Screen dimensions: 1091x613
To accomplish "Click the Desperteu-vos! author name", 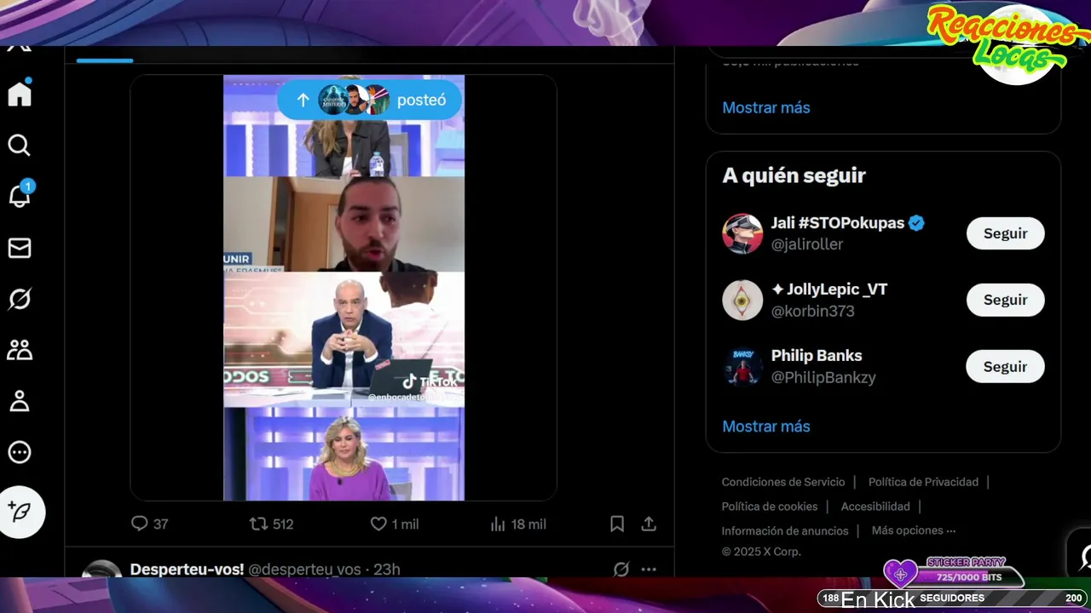I will point(187,570).
